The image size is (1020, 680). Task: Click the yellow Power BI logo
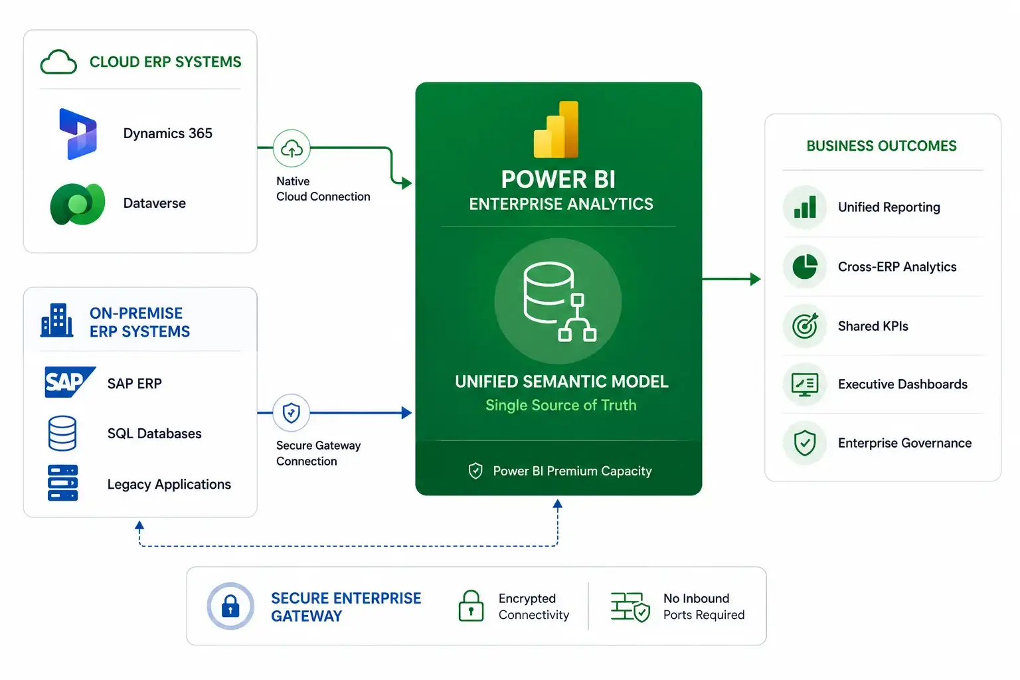pyautogui.click(x=556, y=129)
